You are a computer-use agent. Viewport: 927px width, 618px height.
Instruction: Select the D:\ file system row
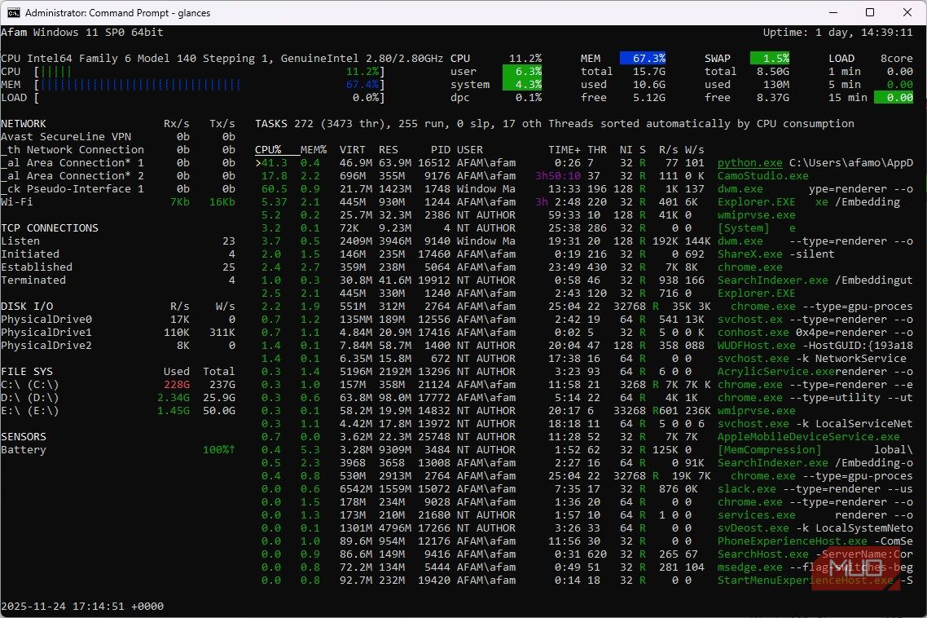pos(117,397)
